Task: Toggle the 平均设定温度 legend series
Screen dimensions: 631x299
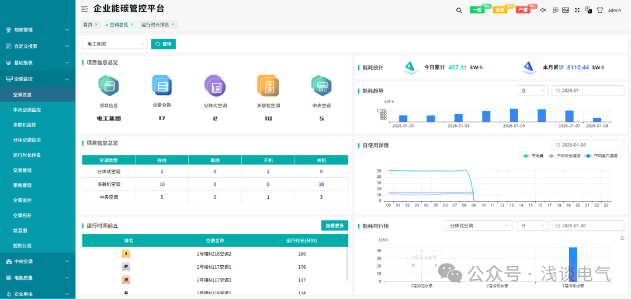Action: (x=564, y=155)
